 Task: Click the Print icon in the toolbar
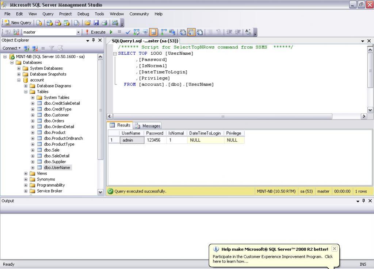click(104, 23)
